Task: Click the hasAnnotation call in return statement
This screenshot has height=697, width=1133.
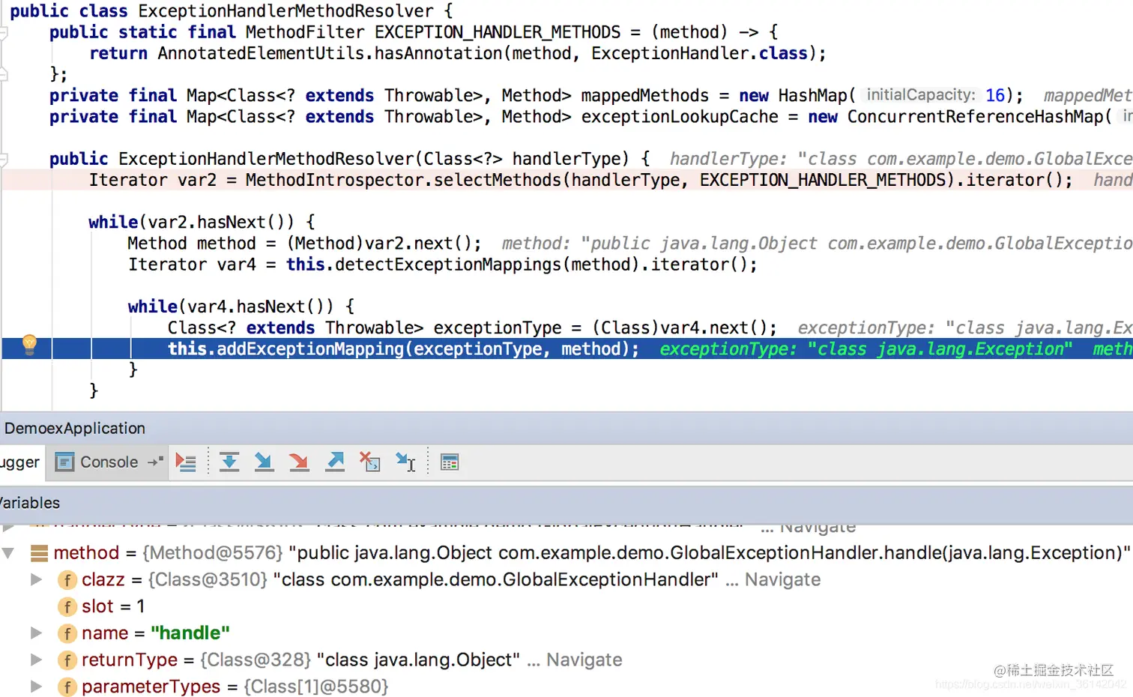Action: (x=438, y=53)
